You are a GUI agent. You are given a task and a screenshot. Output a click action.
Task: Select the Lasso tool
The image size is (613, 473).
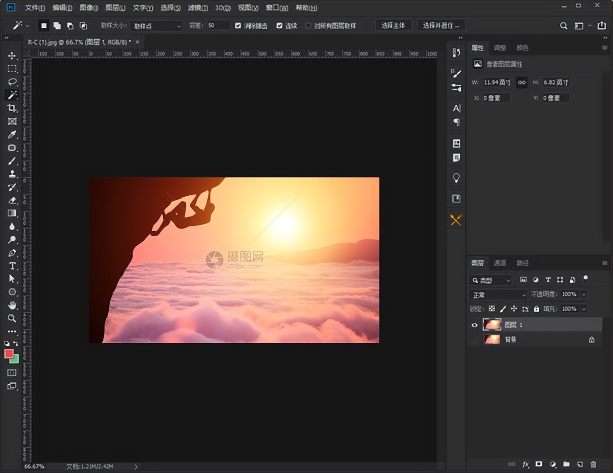pyautogui.click(x=12, y=82)
